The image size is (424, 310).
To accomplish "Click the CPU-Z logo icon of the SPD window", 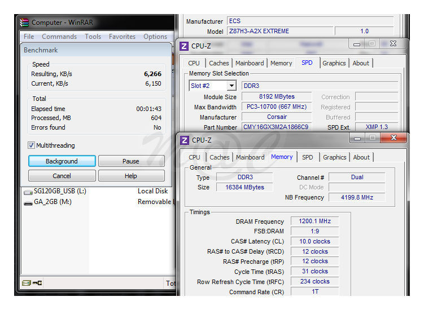I will (184, 46).
